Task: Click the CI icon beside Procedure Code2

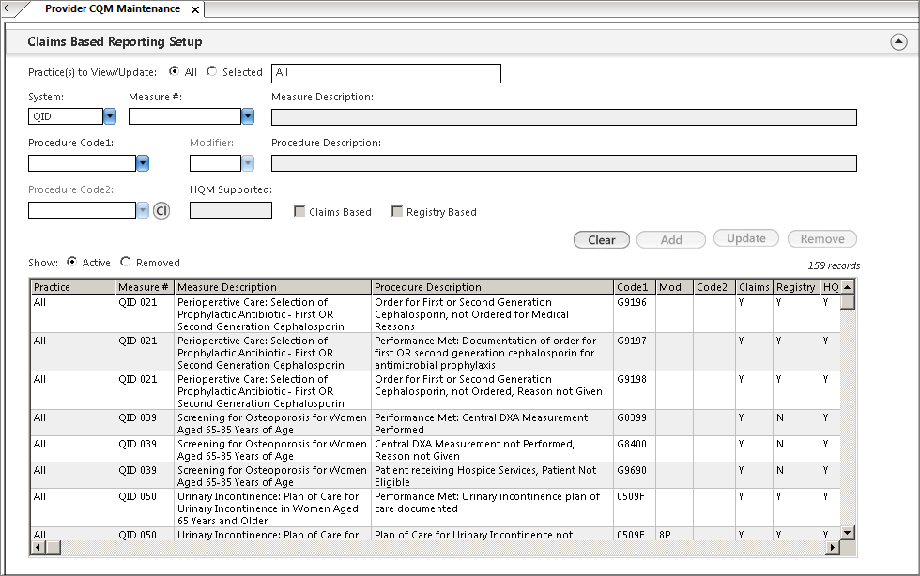Action: [161, 210]
